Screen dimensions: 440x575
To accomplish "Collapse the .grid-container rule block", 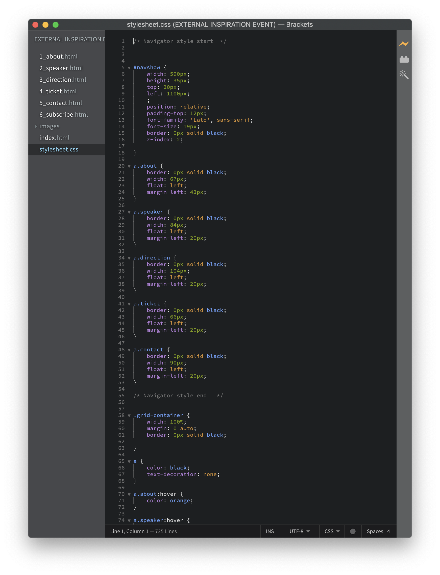I will (129, 416).
